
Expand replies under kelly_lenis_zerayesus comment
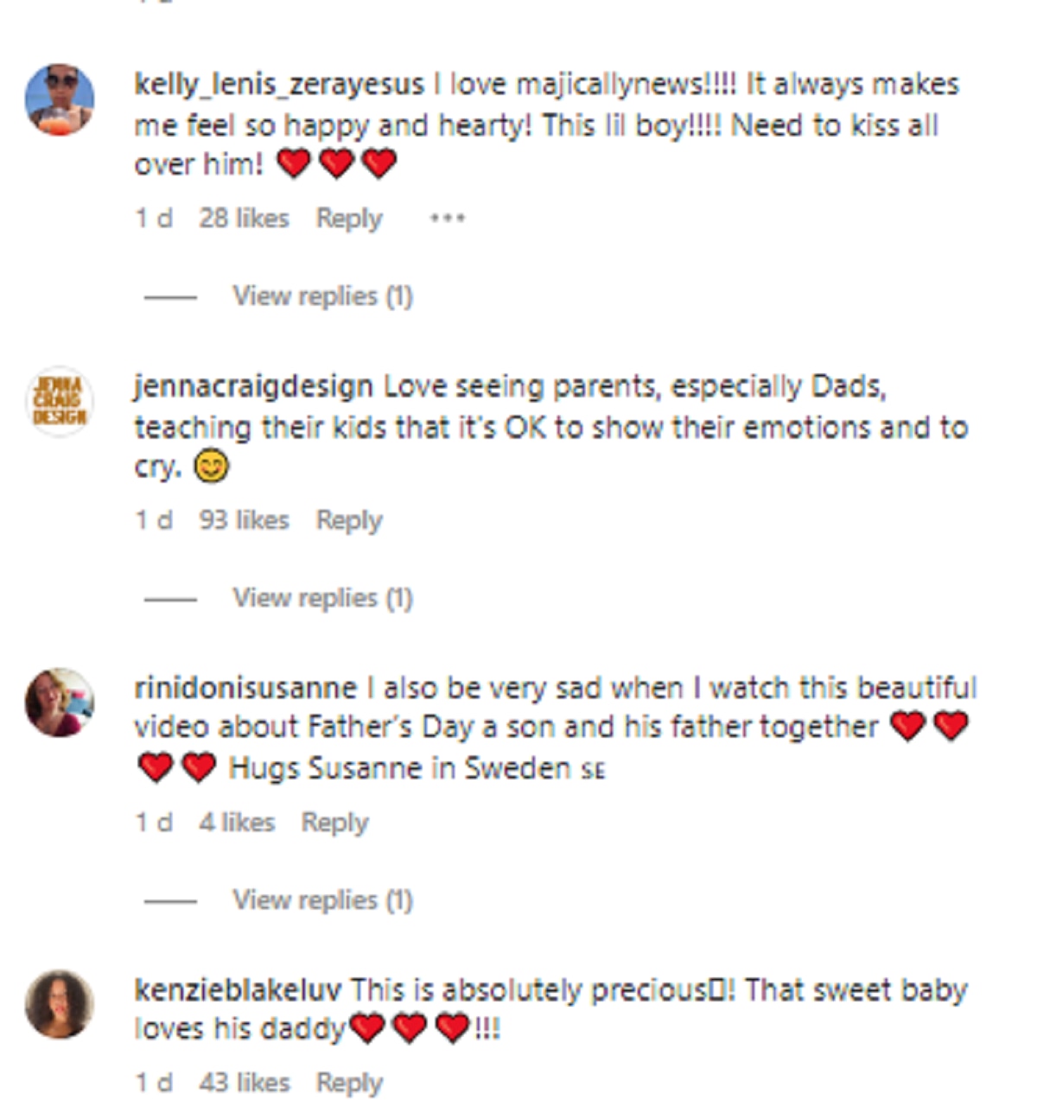pos(321,296)
